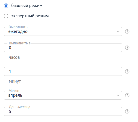The image size is (138, 122).
Task: Click the часов label under hours
Action: tap(14, 57)
